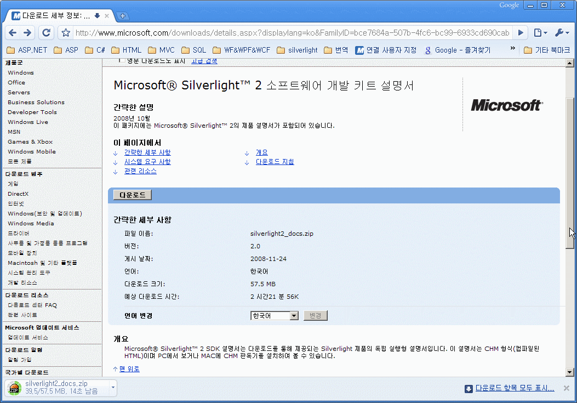
Task: Click the Go arrow beside the address bar
Action: coord(521,33)
